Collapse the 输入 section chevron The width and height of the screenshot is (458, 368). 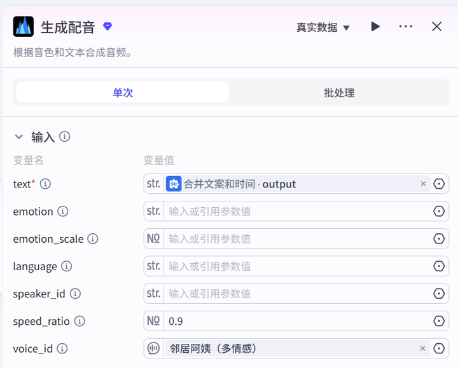19,137
